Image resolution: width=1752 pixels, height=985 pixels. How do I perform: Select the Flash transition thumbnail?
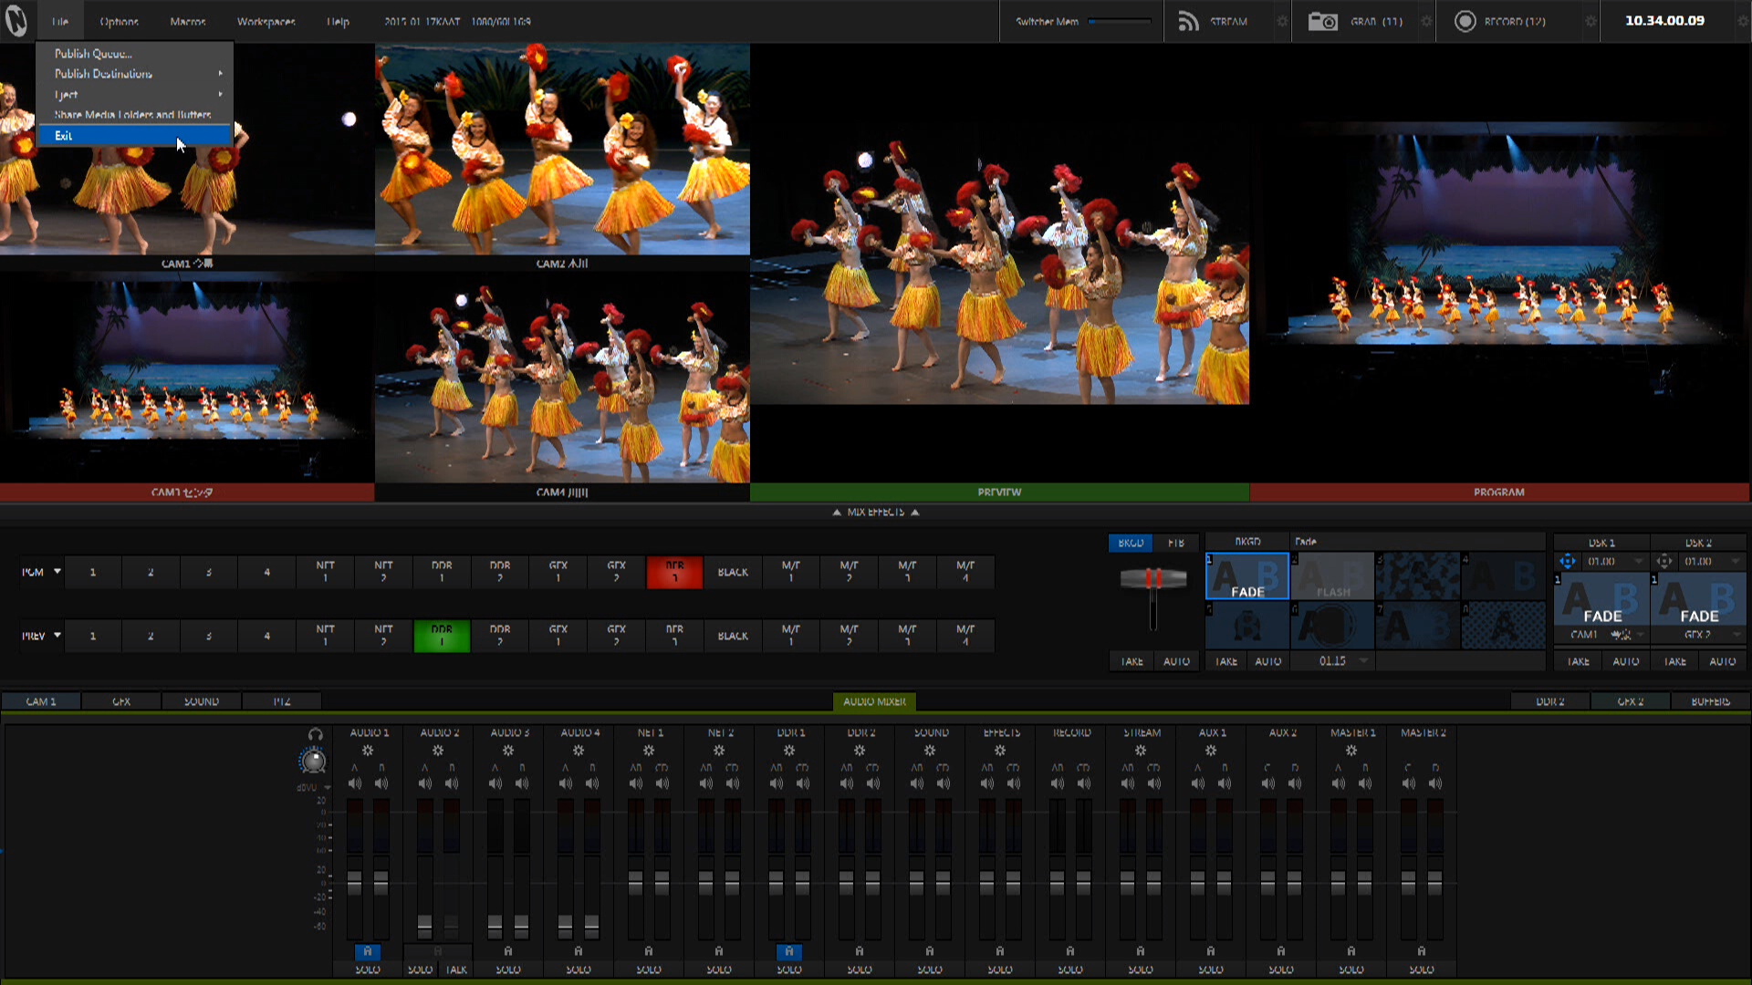[1332, 576]
